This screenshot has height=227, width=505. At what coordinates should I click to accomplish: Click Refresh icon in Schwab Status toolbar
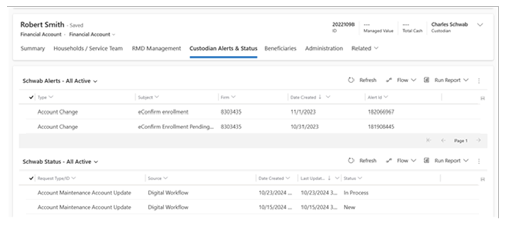point(351,161)
